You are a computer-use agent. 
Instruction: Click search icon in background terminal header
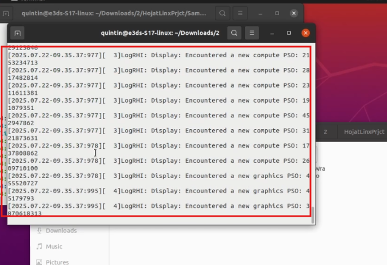click(223, 12)
